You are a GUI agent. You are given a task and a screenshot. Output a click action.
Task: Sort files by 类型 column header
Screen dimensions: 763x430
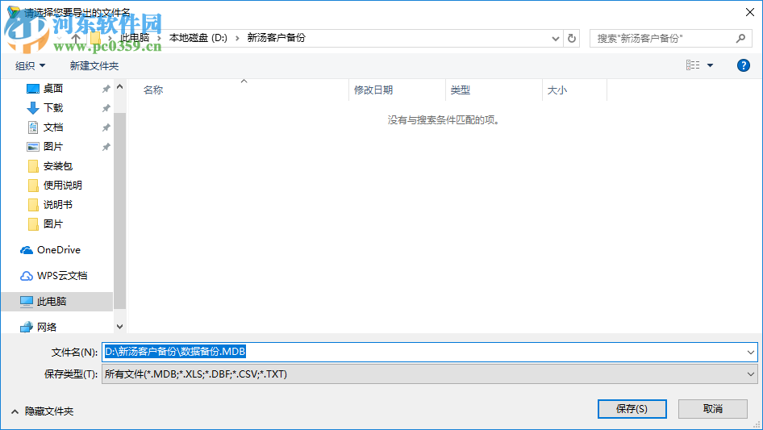[x=461, y=90]
